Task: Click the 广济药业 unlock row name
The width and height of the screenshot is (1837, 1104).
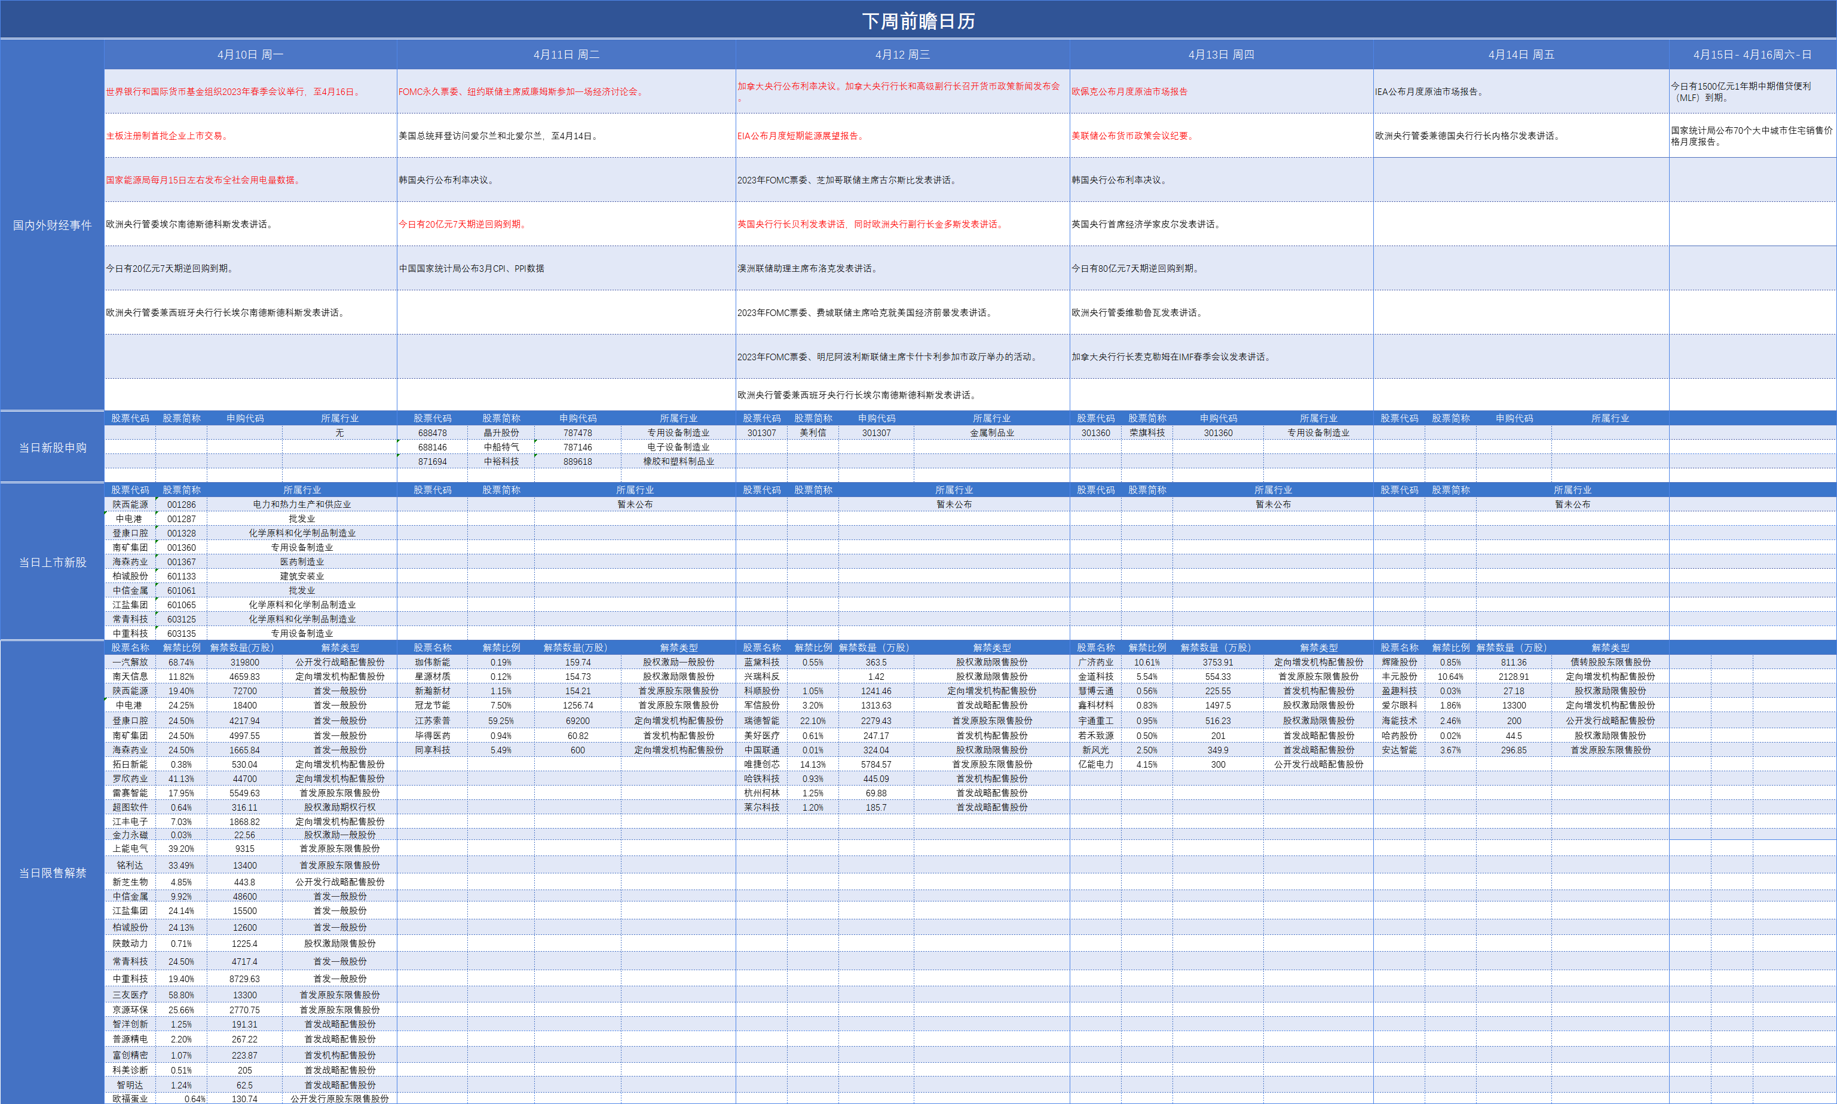Action: [x=1095, y=662]
